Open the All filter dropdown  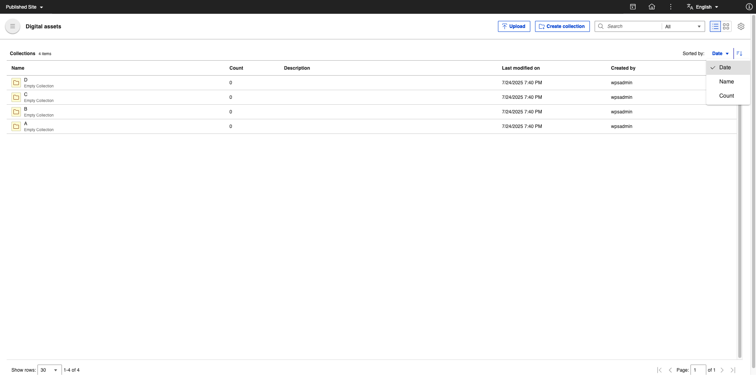[683, 26]
